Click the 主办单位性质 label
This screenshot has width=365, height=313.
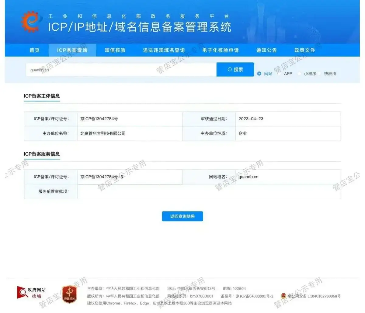[x=214, y=133]
